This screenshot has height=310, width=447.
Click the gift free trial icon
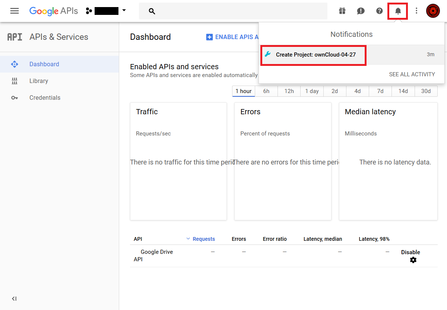point(342,11)
